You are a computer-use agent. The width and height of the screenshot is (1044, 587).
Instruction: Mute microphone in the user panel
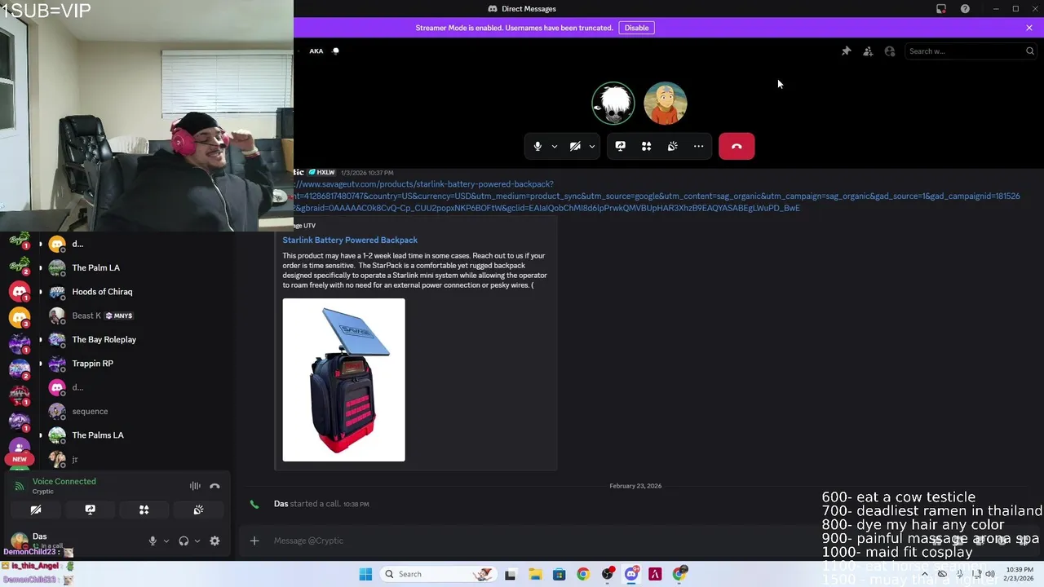pyautogui.click(x=153, y=541)
